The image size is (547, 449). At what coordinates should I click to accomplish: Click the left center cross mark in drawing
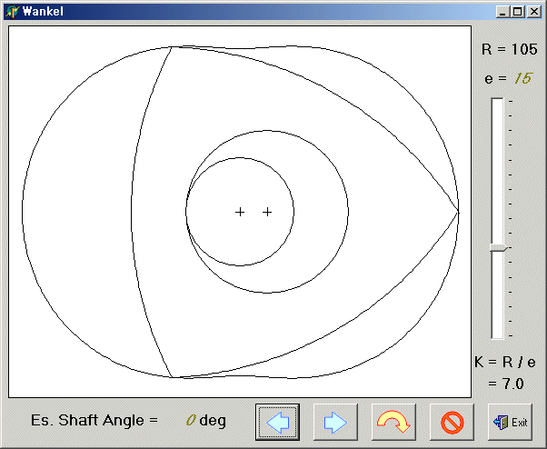[x=240, y=212]
